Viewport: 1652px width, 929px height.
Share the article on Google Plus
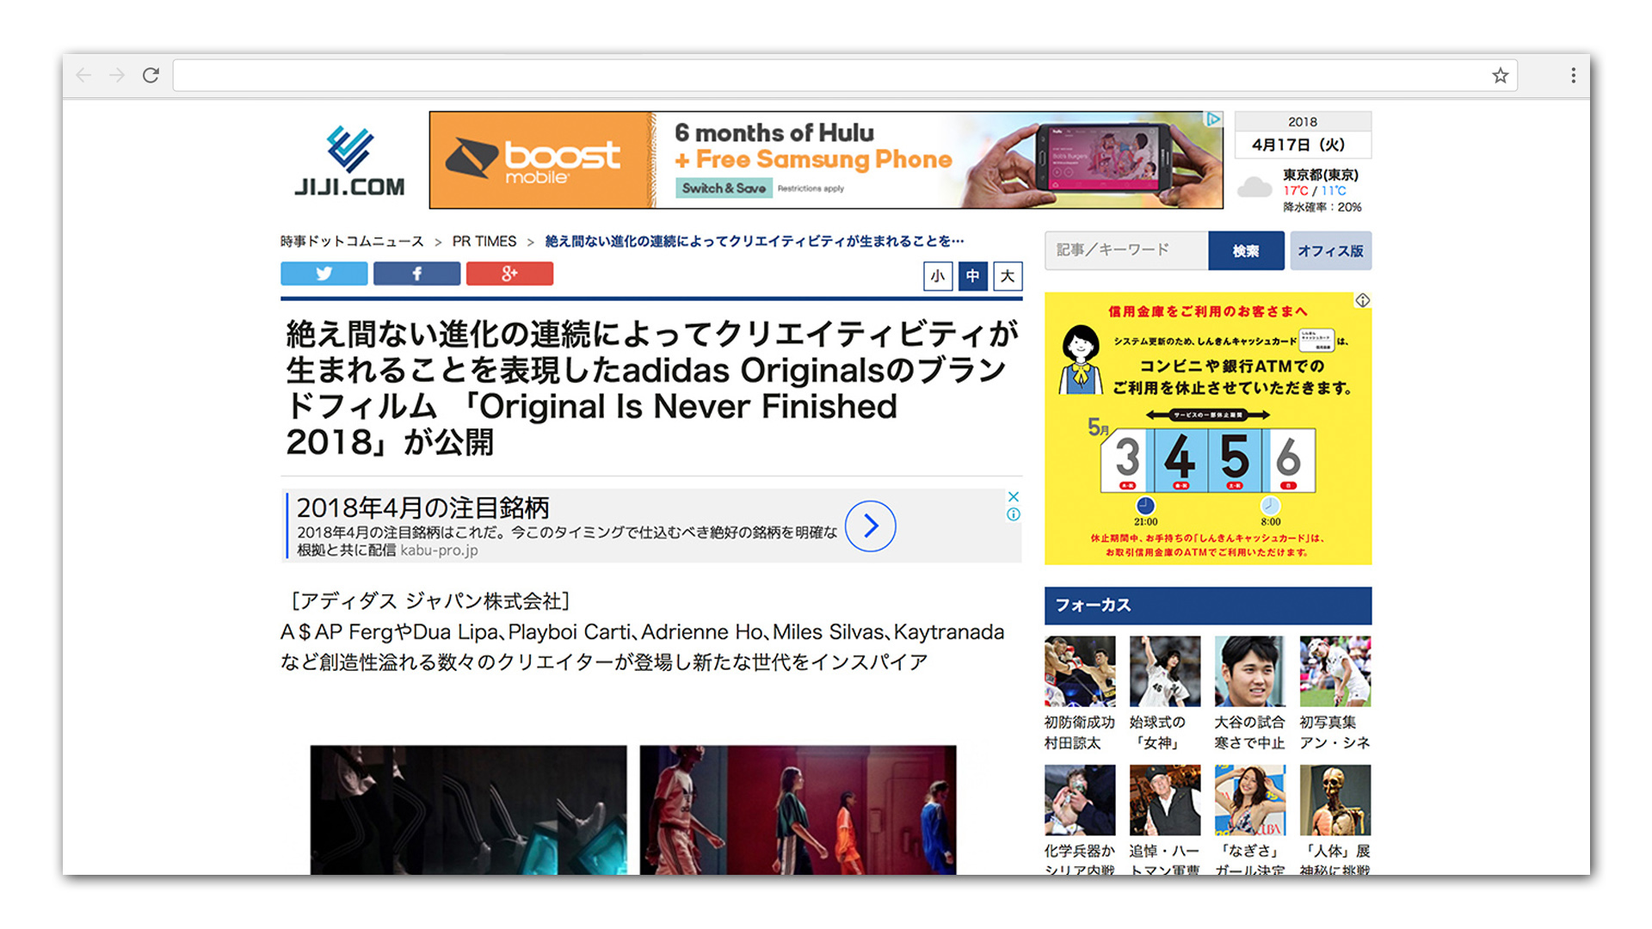coord(509,274)
